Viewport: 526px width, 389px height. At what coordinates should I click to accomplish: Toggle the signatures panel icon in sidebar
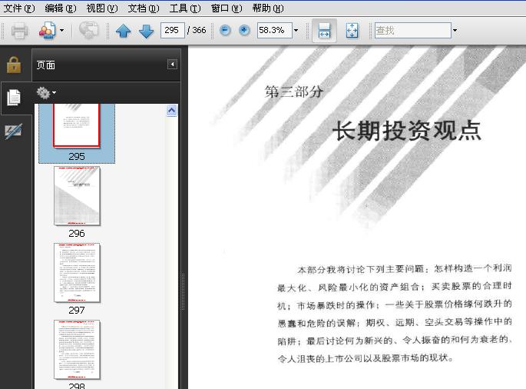click(x=13, y=131)
